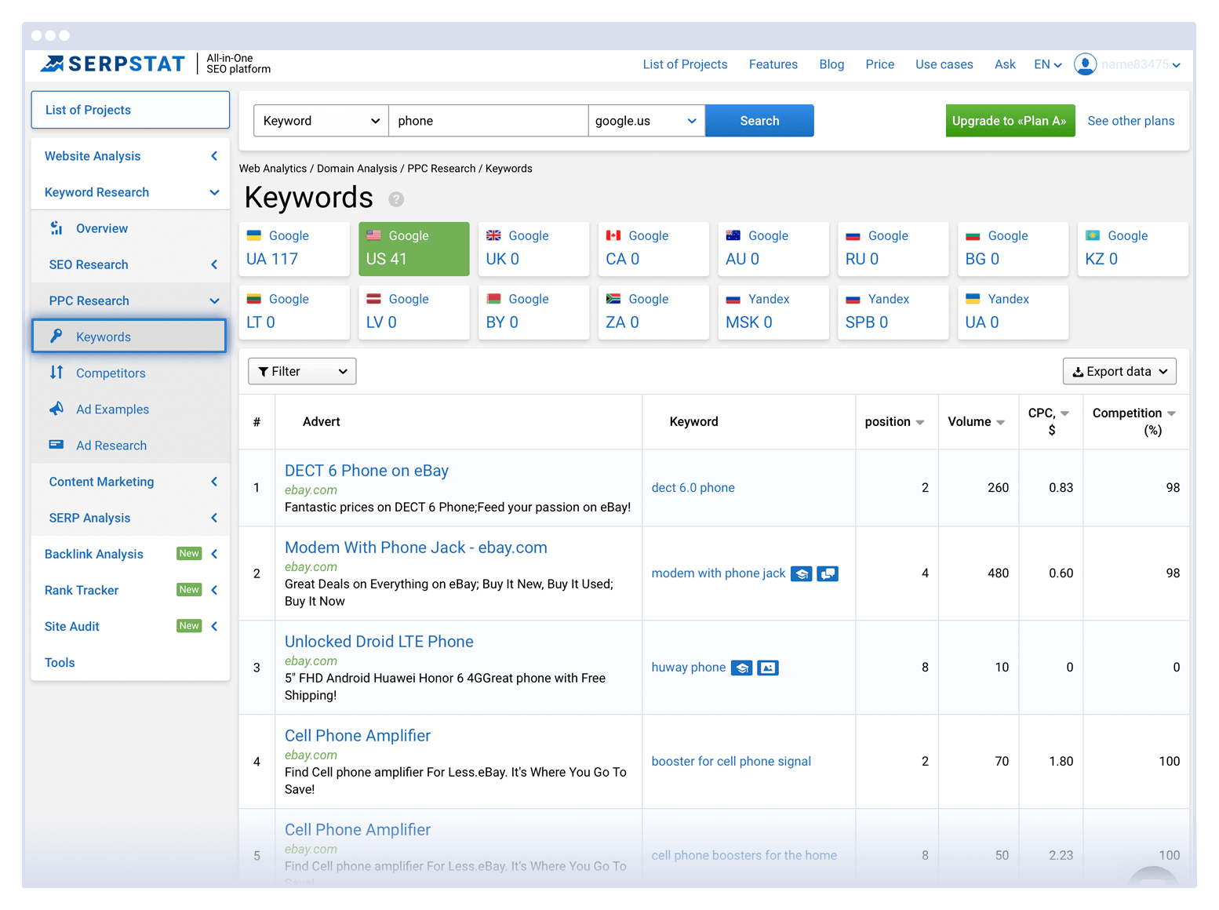Open the user profile avatar icon
Image resolution: width=1219 pixels, height=910 pixels.
coord(1085,64)
